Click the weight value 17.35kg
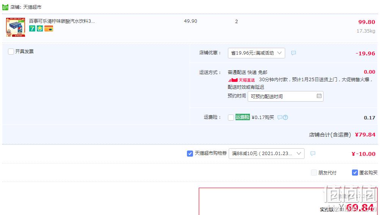This screenshot has width=380, height=215. pos(366,31)
